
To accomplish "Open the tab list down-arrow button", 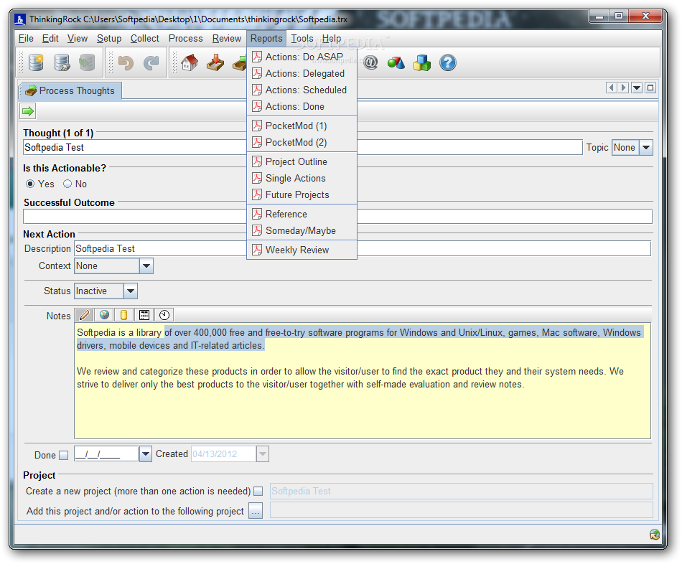I will [637, 88].
